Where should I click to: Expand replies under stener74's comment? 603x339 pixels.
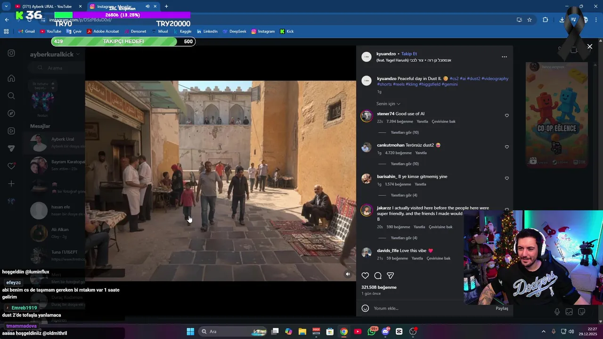[405, 132]
